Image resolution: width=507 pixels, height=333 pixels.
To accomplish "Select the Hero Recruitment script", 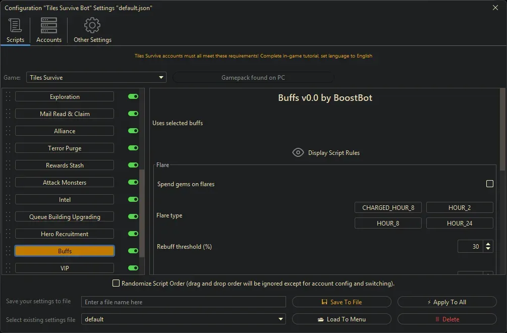I will point(65,234).
